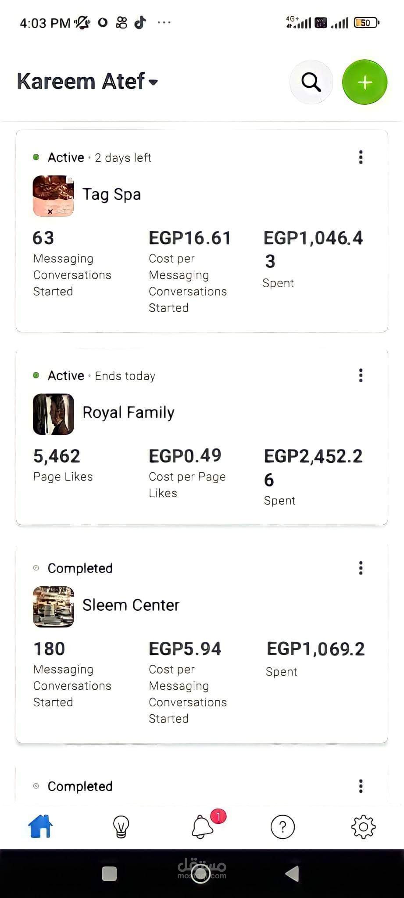Open the Tag Spa campaign name

[x=112, y=194]
